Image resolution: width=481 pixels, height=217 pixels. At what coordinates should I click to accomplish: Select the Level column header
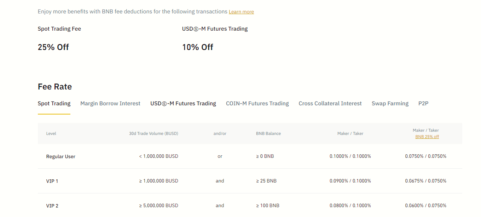[51, 133]
